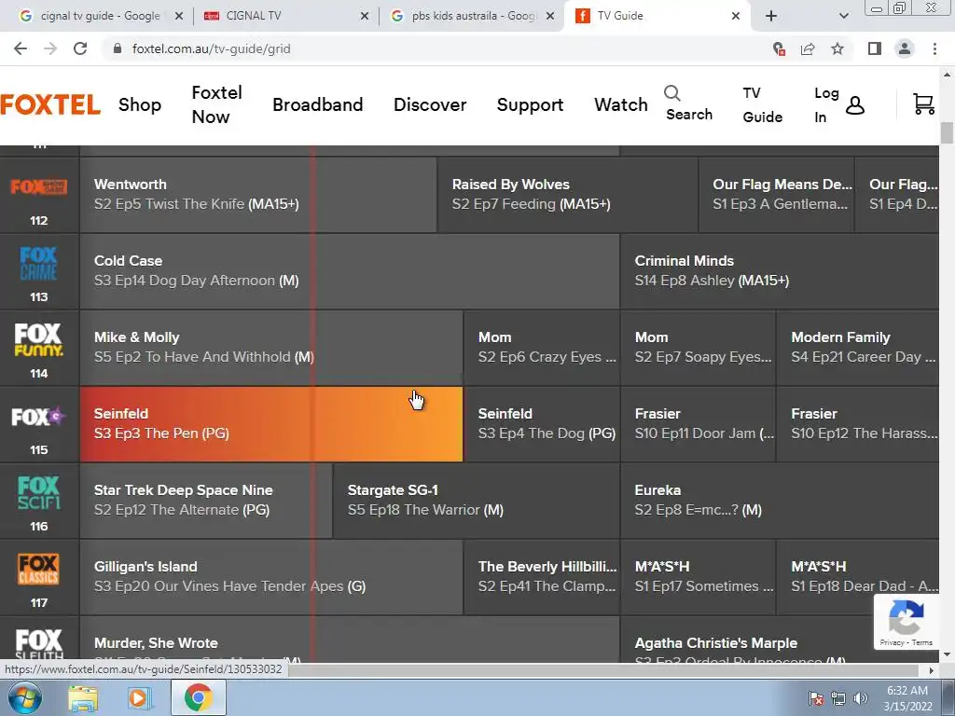This screenshot has width=955, height=716.
Task: Open the shopping cart icon
Action: tap(923, 104)
